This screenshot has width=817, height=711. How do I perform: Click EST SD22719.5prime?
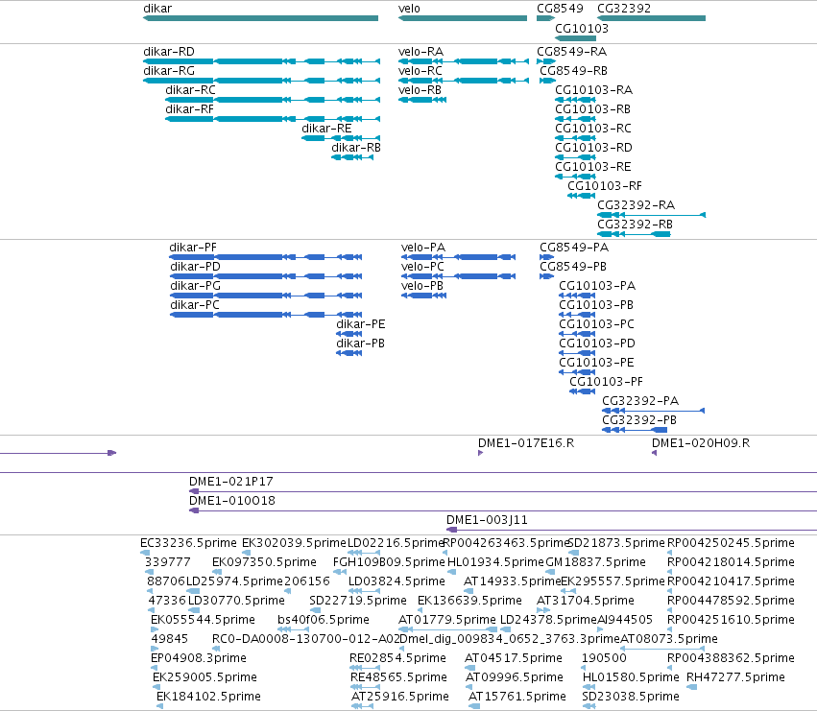[315, 610]
